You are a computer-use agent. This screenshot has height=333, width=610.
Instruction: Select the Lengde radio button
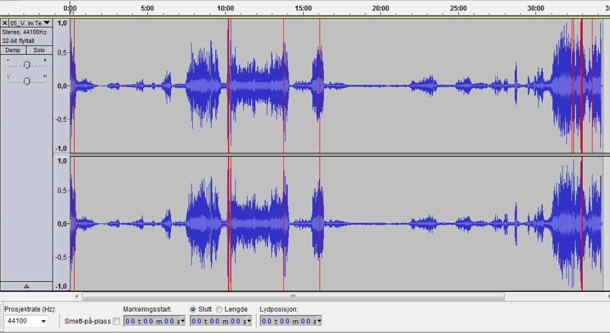click(x=219, y=309)
